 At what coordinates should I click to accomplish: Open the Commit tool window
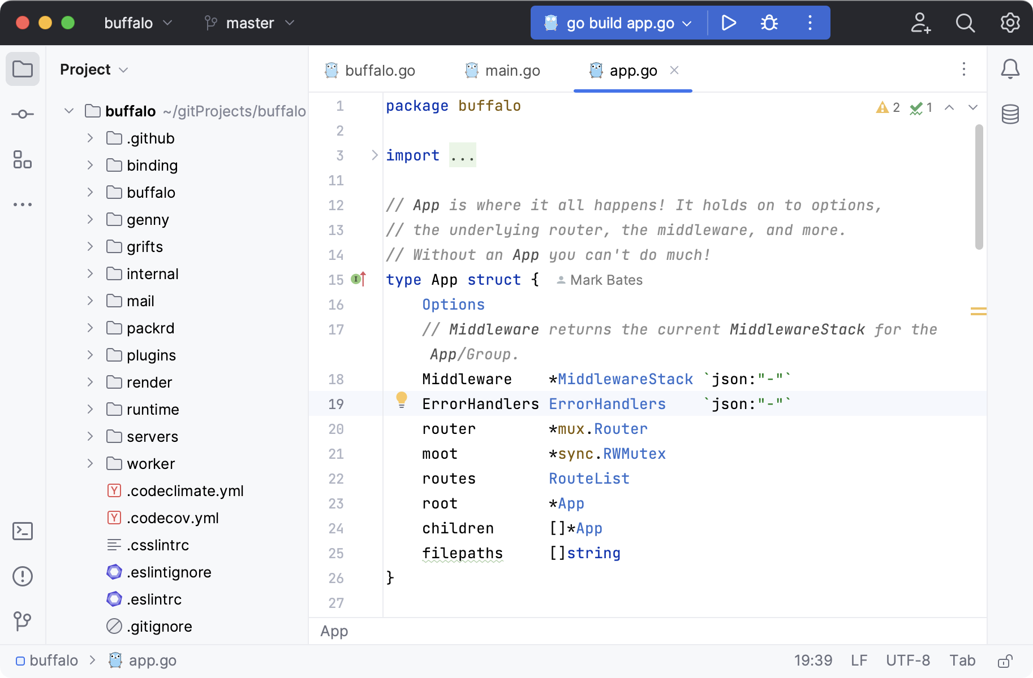pos(23,114)
